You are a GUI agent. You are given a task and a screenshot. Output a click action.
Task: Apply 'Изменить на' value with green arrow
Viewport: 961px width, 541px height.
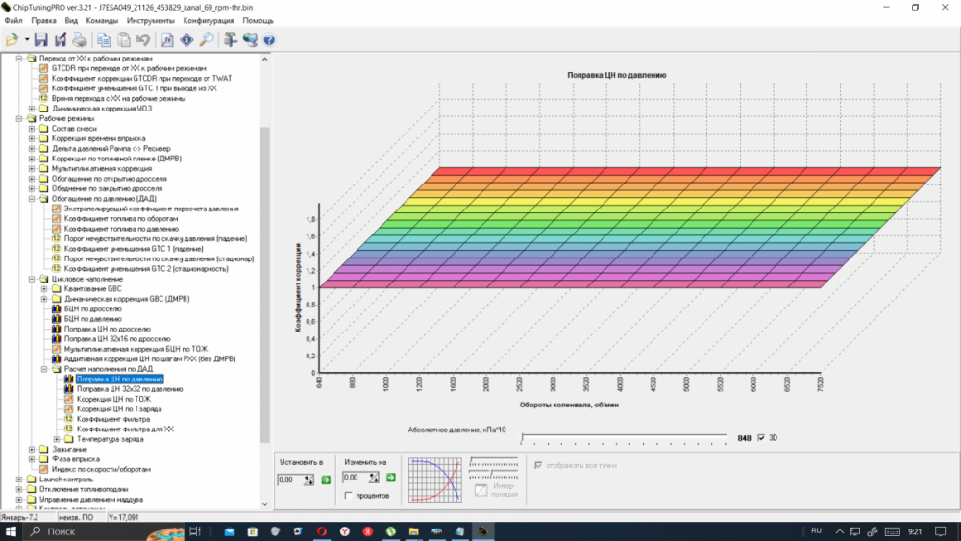tap(391, 478)
